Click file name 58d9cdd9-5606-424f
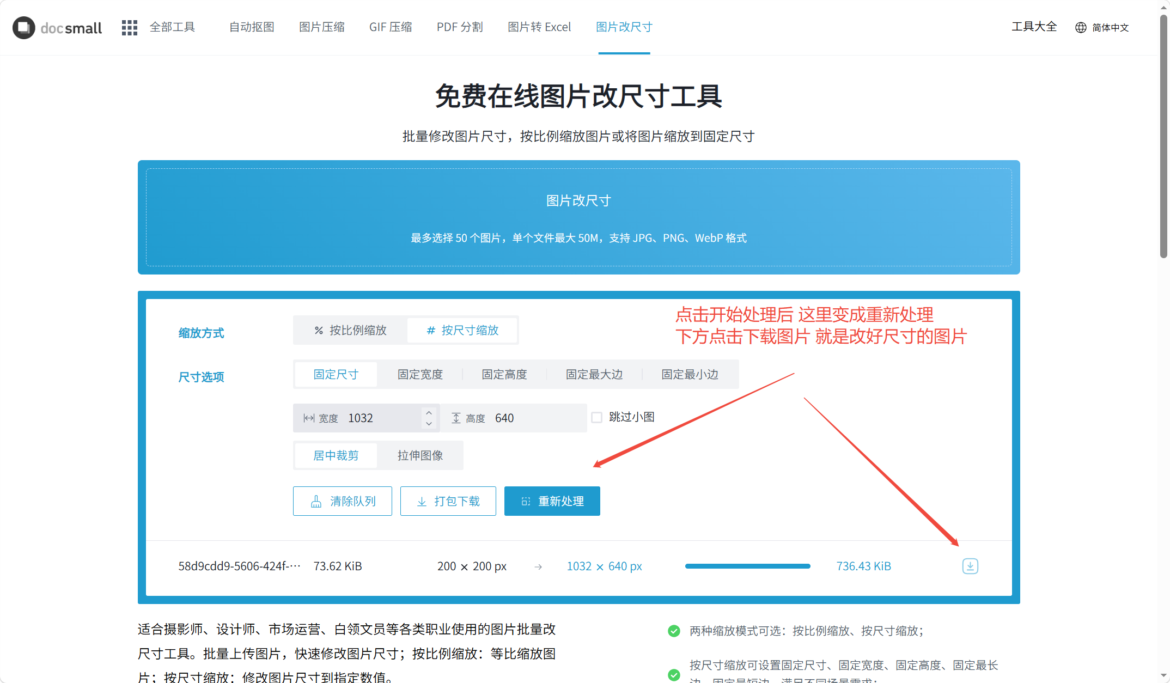This screenshot has height=683, width=1170. click(239, 566)
